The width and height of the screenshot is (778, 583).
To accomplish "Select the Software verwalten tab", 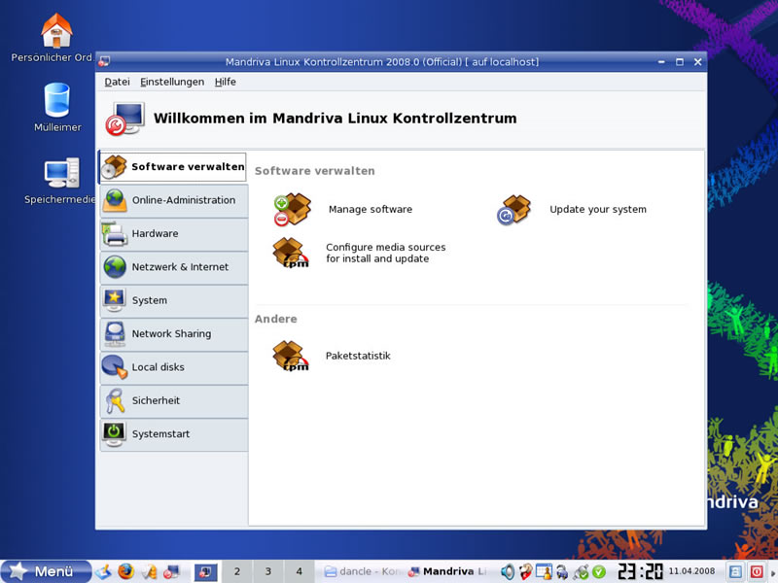I will (x=173, y=167).
